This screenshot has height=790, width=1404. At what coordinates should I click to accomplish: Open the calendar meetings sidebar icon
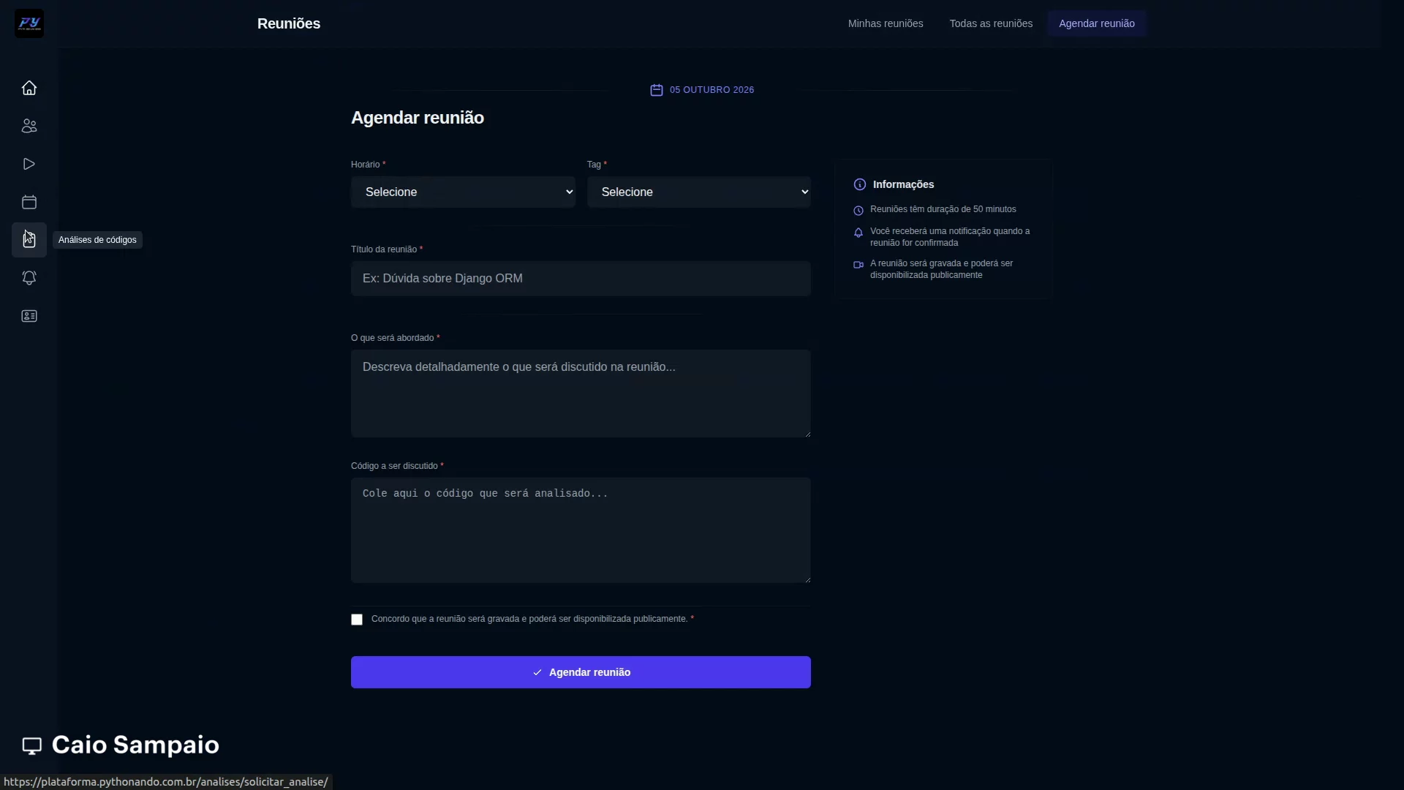(x=29, y=202)
